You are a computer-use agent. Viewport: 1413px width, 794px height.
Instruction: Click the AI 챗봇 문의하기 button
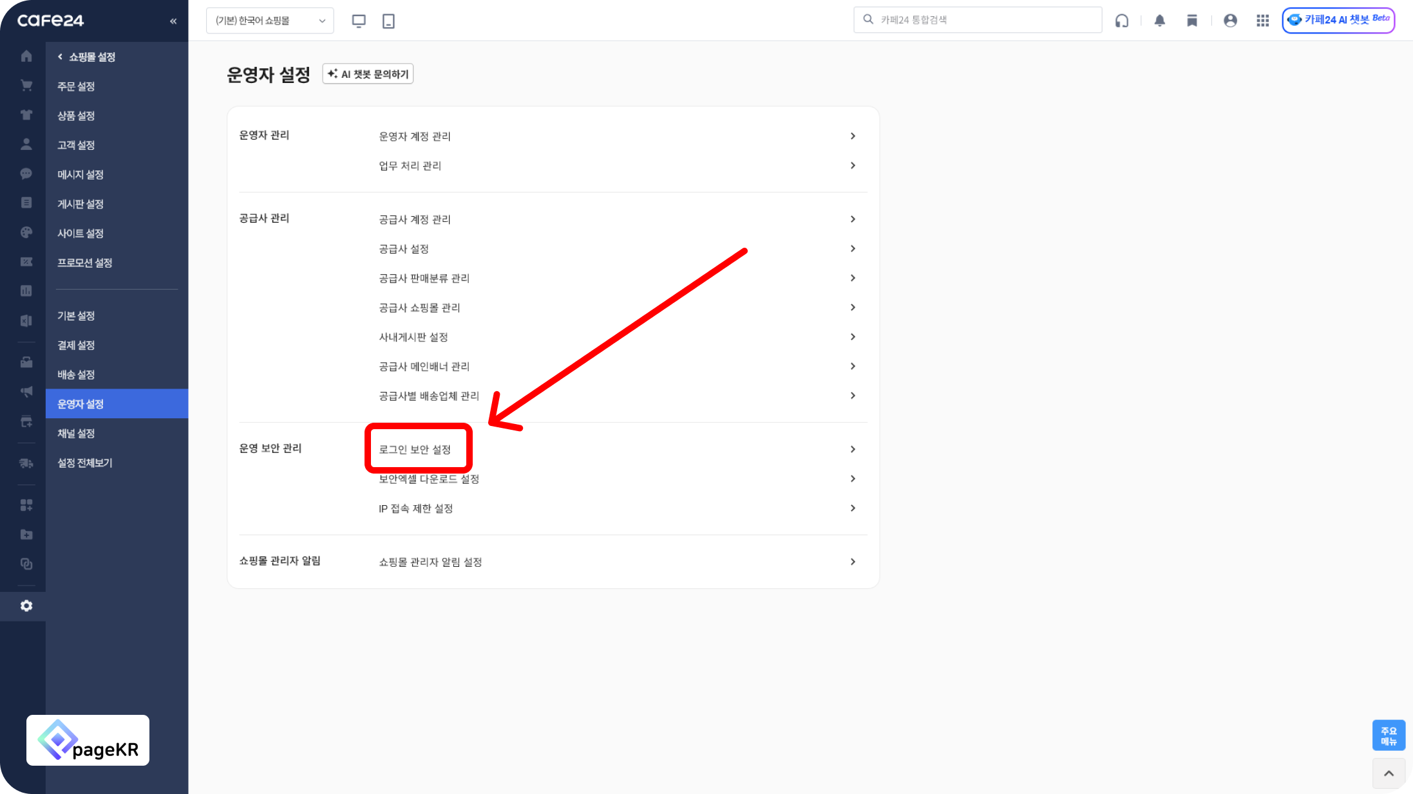pyautogui.click(x=368, y=74)
